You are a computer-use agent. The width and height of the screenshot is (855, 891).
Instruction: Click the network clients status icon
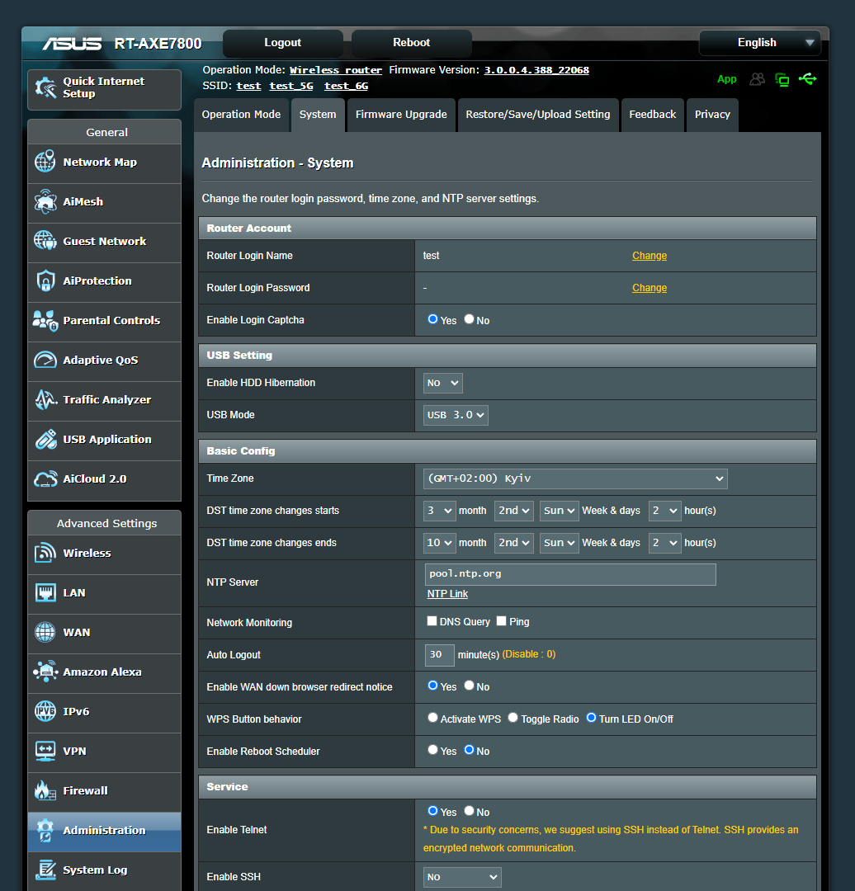[x=782, y=79]
